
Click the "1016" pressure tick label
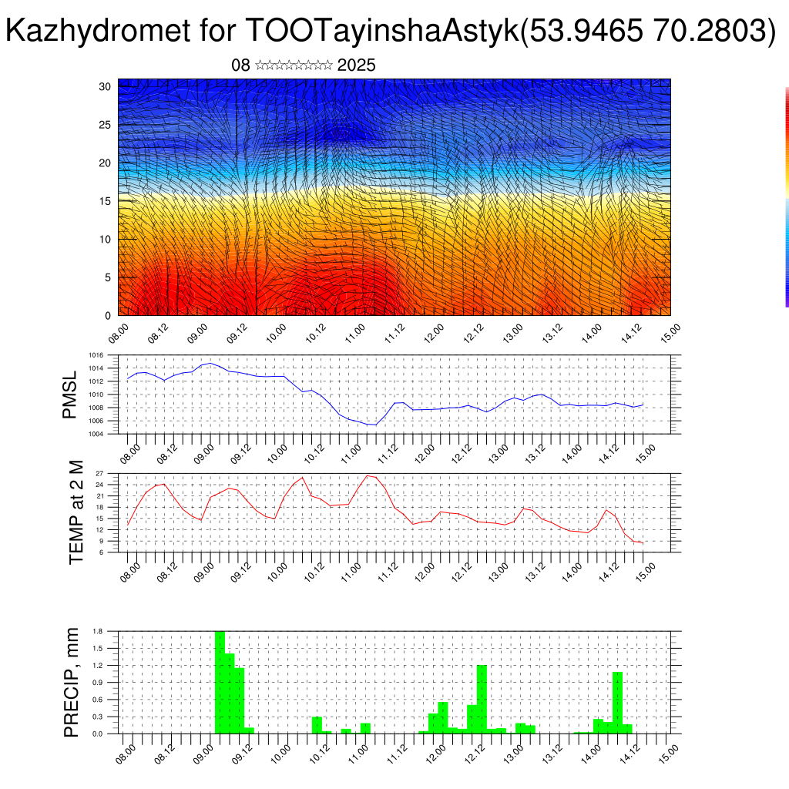96,355
